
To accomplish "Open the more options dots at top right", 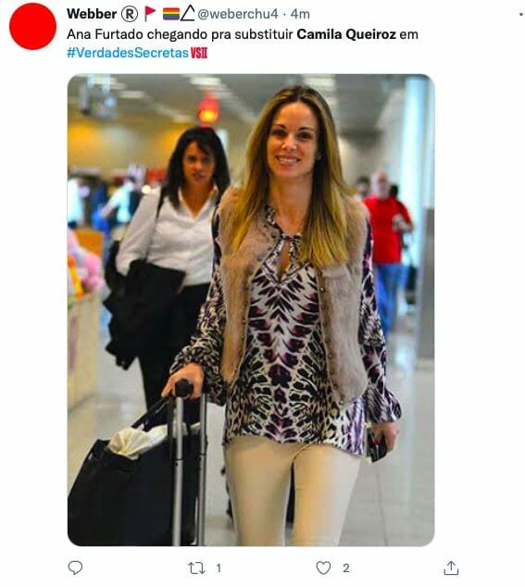I will [x=521, y=14].
